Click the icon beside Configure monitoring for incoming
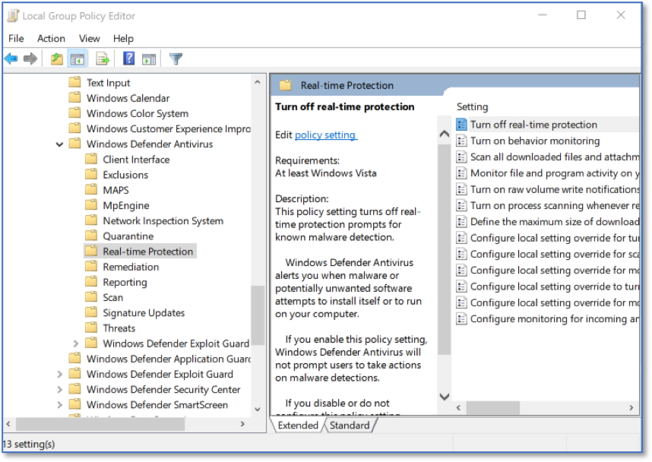This screenshot has width=652, height=462. click(461, 319)
